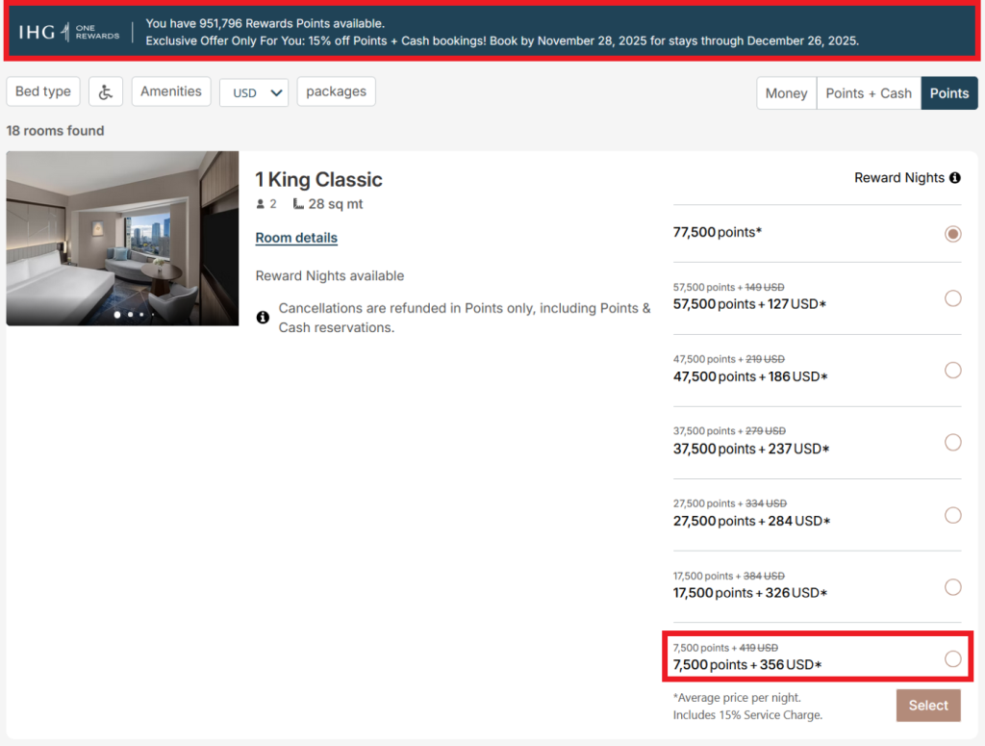Click the guest occupancy person icon
This screenshot has height=746, width=985.
(260, 204)
